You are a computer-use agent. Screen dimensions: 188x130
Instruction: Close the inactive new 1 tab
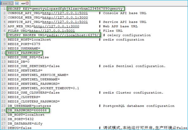(x=12, y=3)
